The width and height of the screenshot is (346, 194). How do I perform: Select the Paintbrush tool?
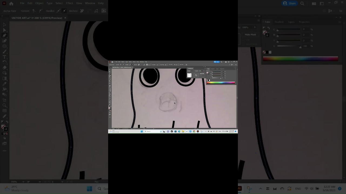coord(110,80)
